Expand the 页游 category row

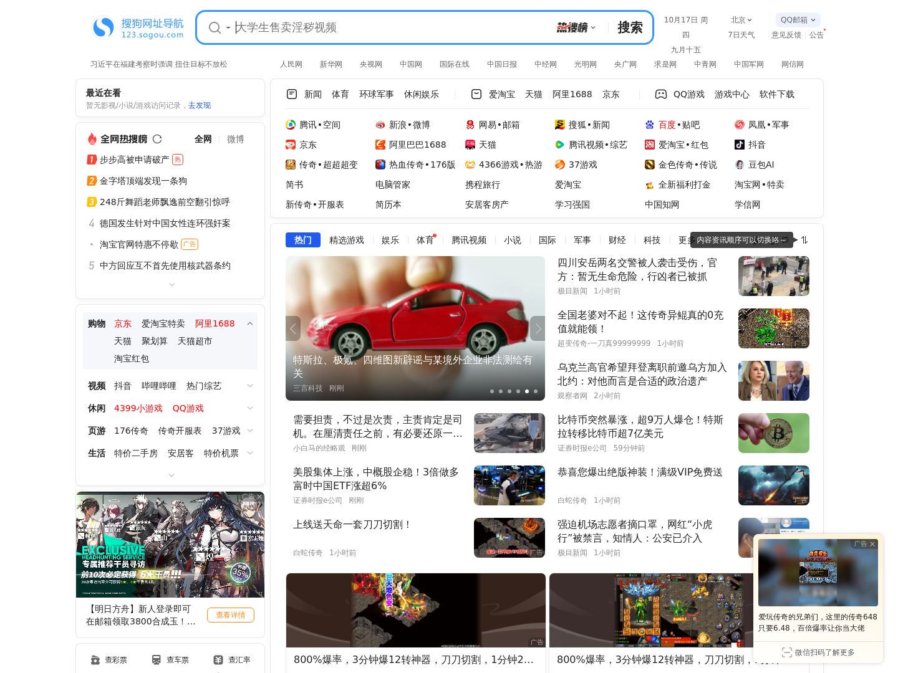point(250,431)
